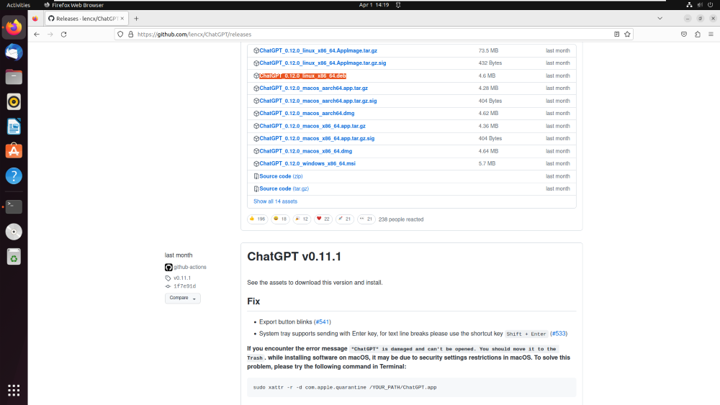This screenshot has width=720, height=405.
Task: Show Applications grid
Action: pyautogui.click(x=14, y=391)
